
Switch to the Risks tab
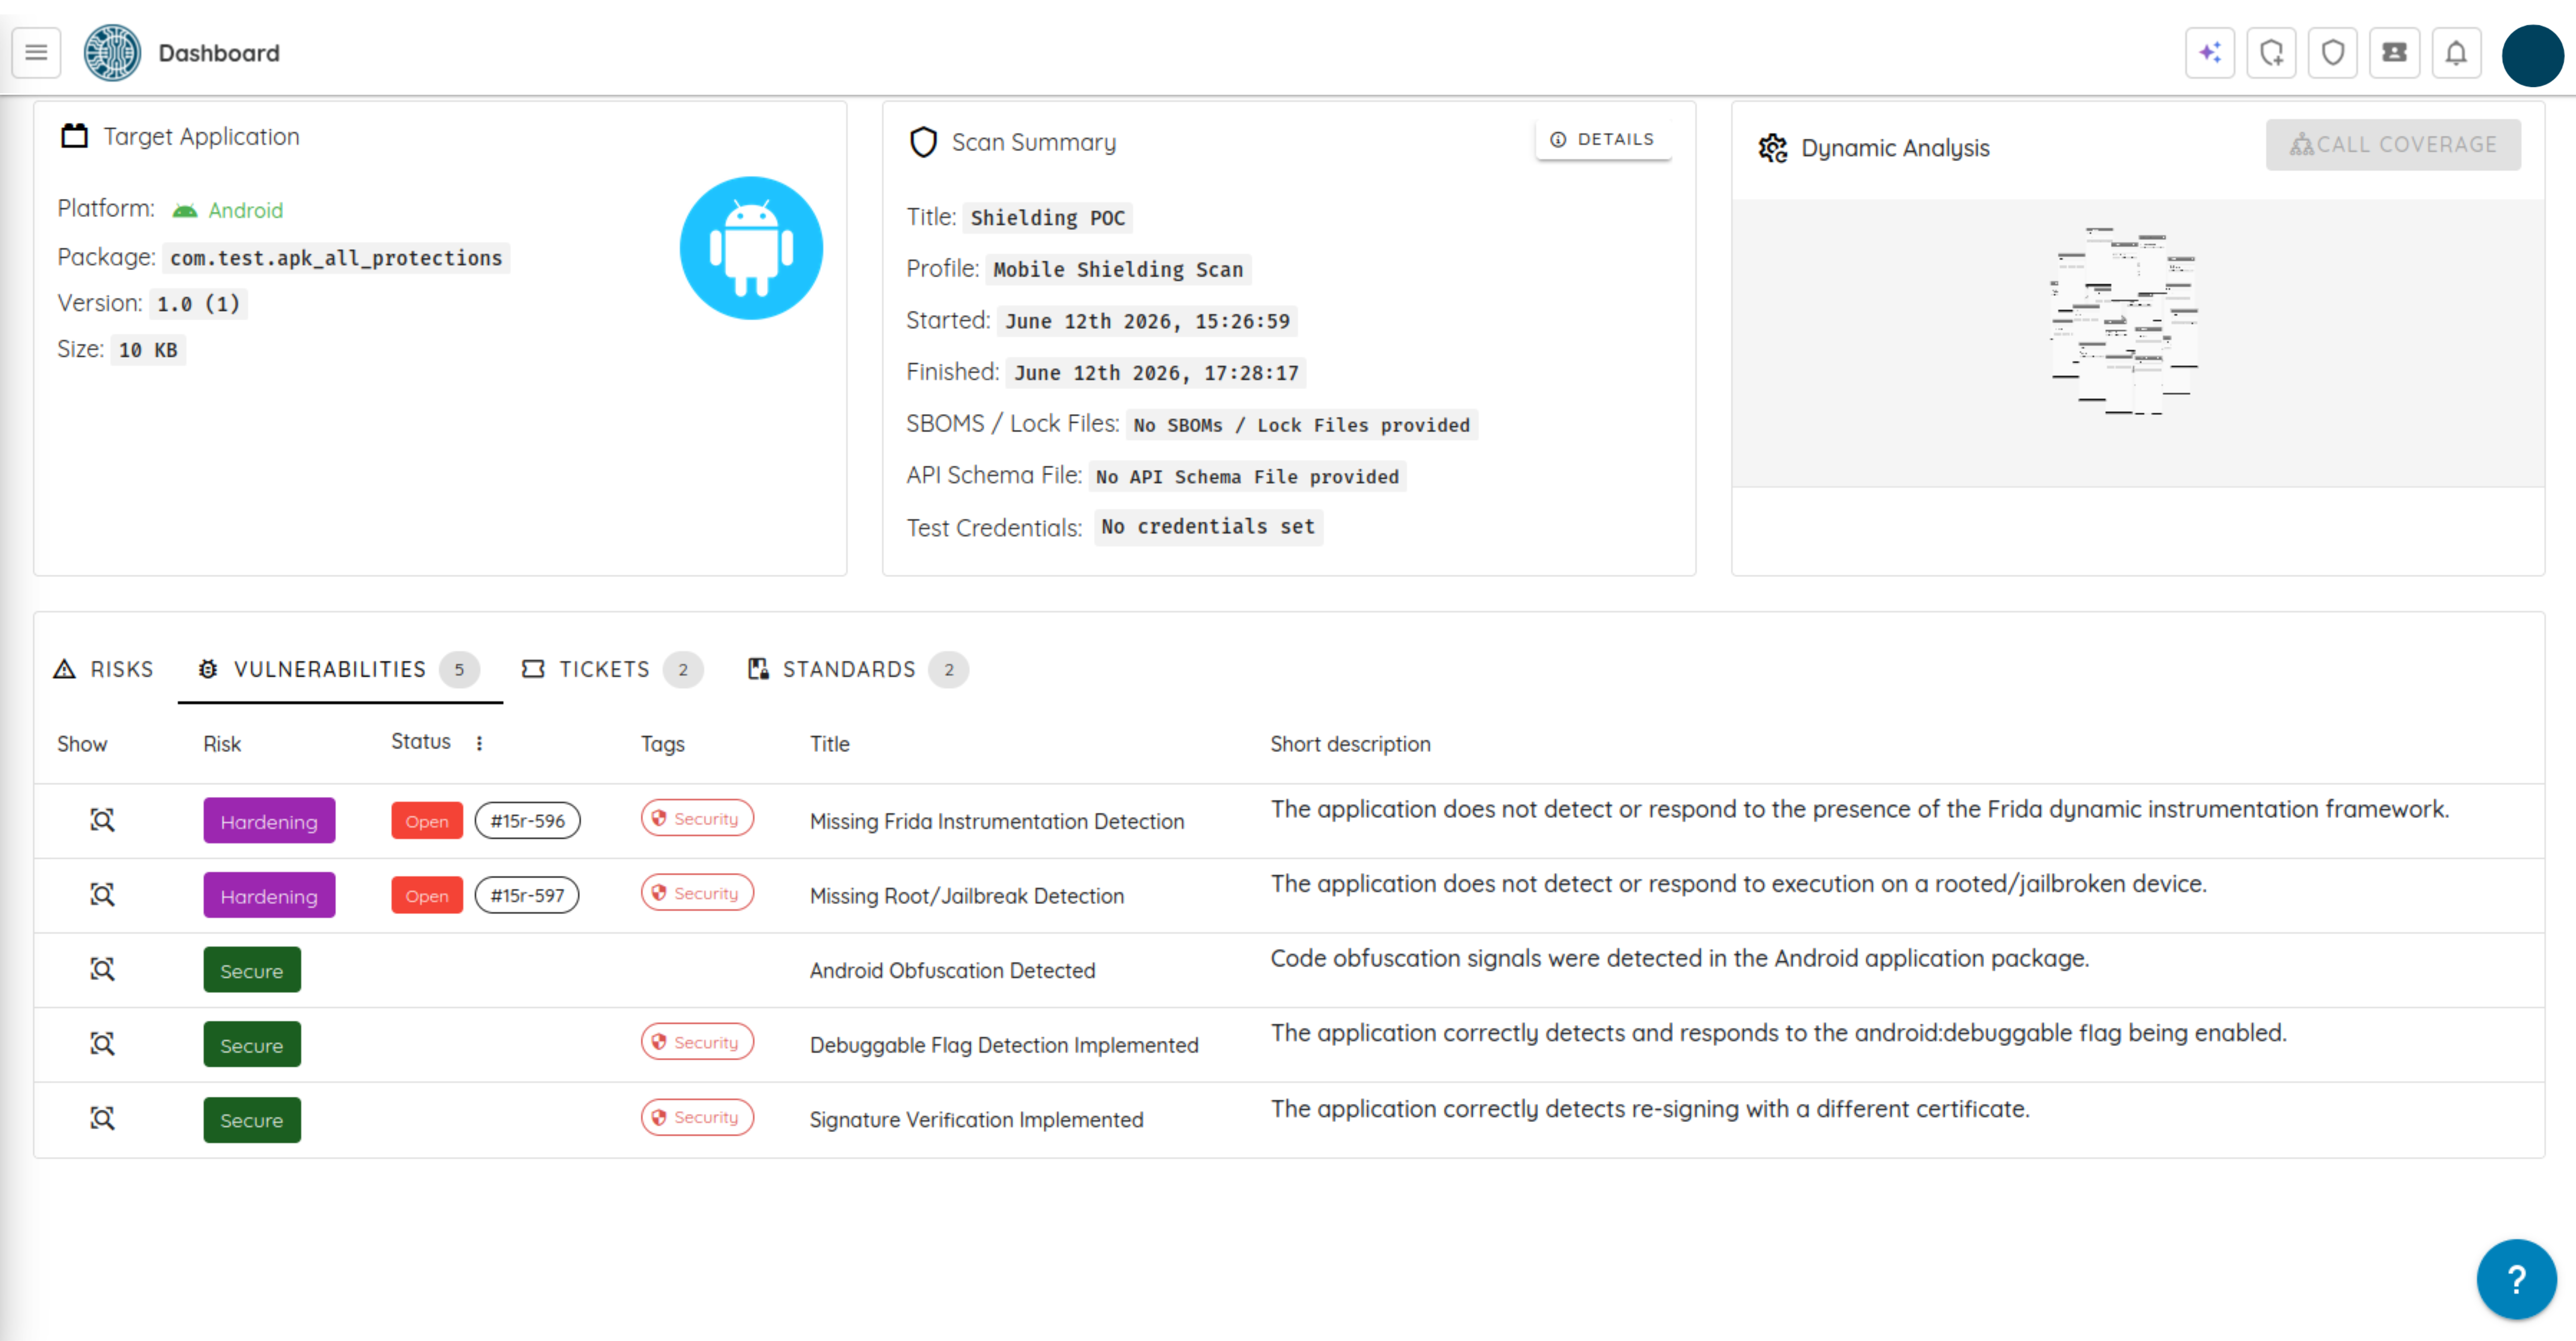tap(104, 669)
